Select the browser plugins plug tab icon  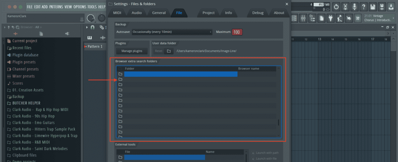pos(67,33)
